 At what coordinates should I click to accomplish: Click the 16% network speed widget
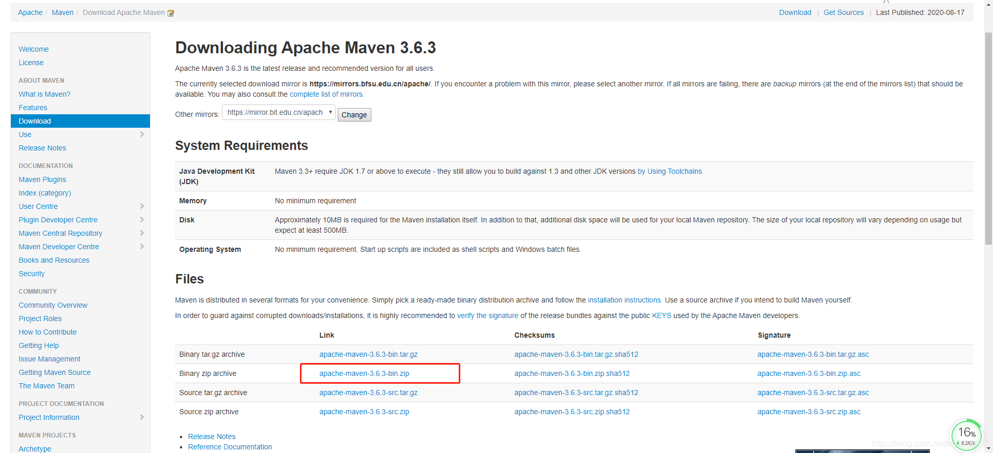click(966, 435)
